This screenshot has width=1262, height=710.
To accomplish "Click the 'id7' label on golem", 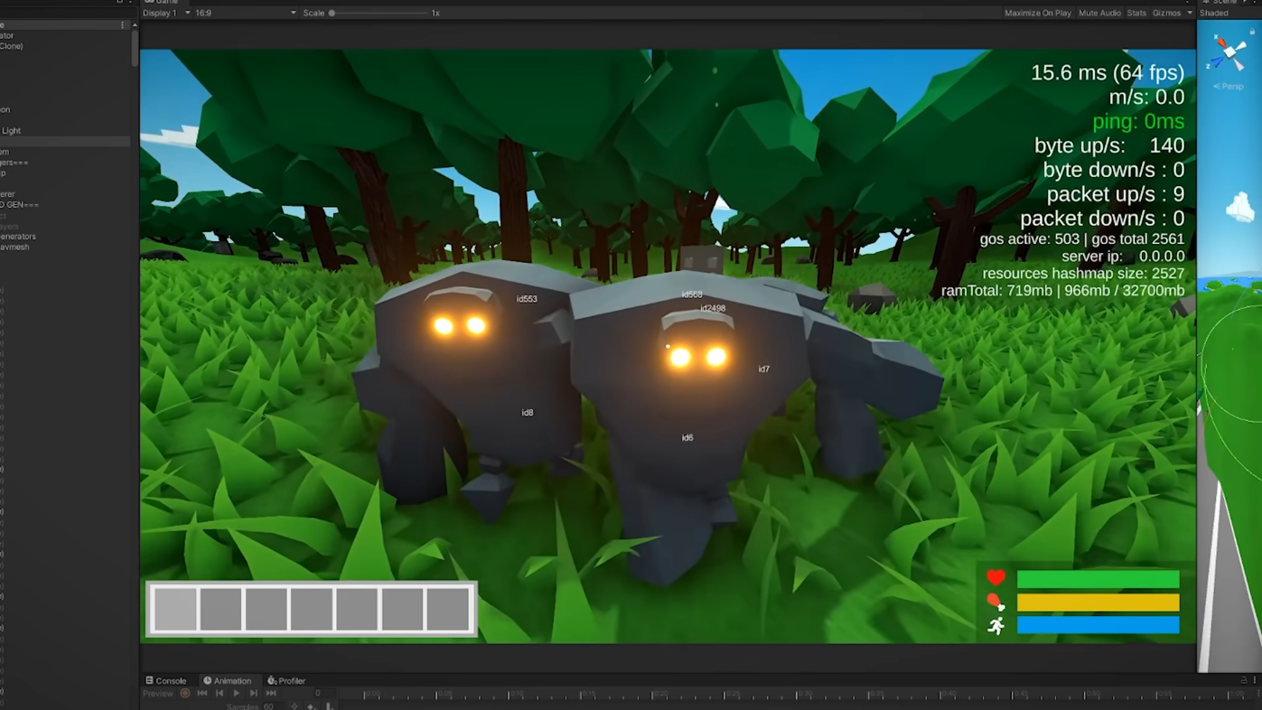I will pyautogui.click(x=764, y=369).
